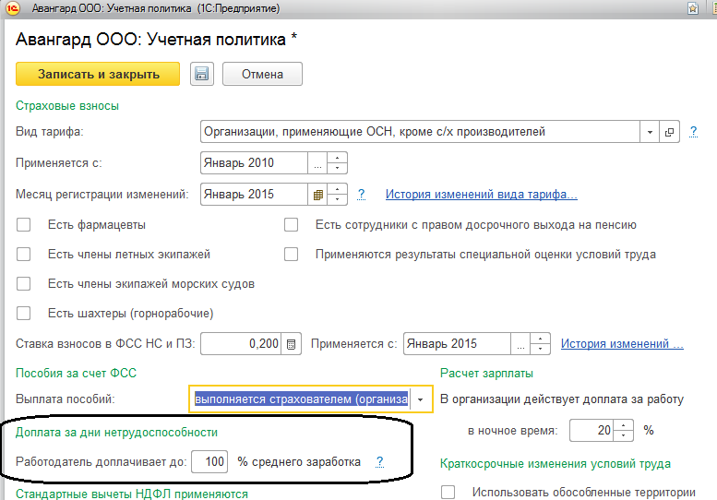717x500 pixels.
Task: Open calendar picker for Месяц регистрации изменений
Action: [318, 195]
